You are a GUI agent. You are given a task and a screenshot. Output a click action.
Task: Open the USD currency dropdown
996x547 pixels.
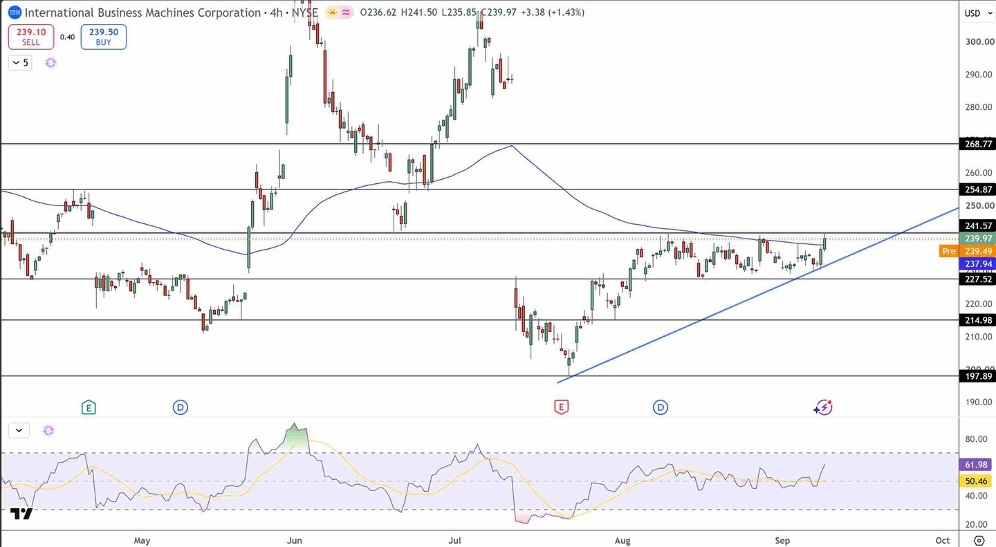[x=972, y=13]
